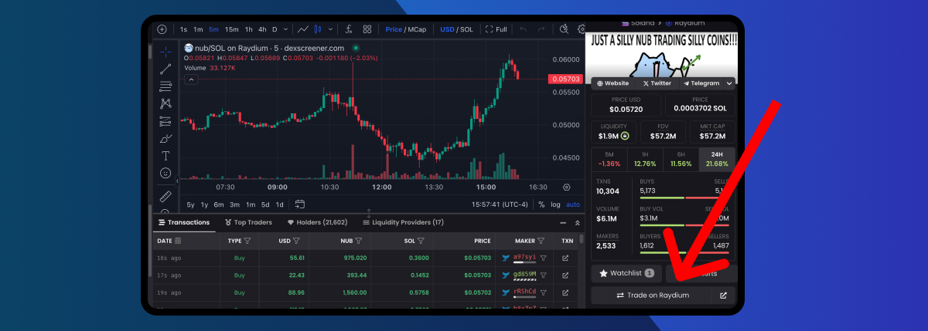Open the token Website link
This screenshot has width=928, height=331.
coord(612,83)
